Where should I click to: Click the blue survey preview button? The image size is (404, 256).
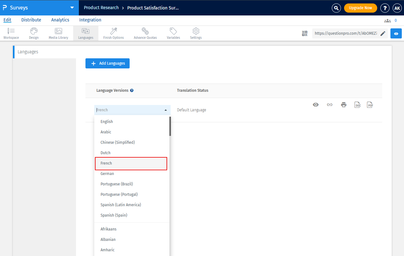click(x=396, y=33)
